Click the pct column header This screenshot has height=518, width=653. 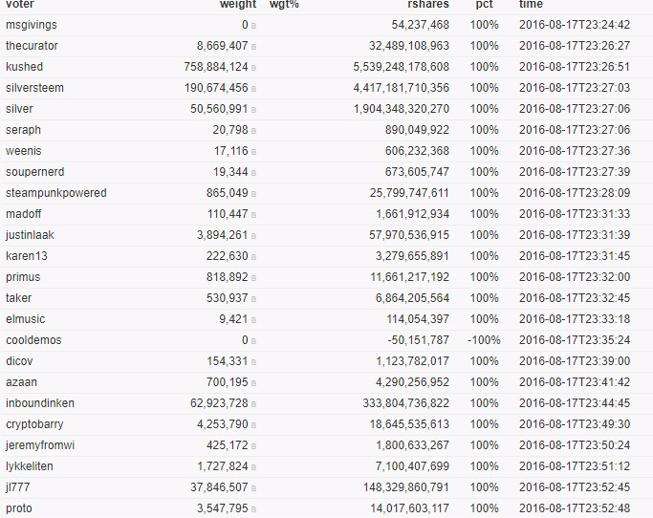coord(485,5)
